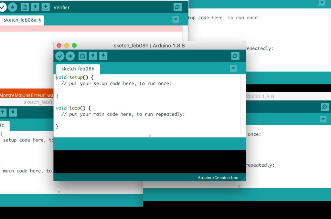Create a new sketch from the feb08h toolbar

click(82, 56)
